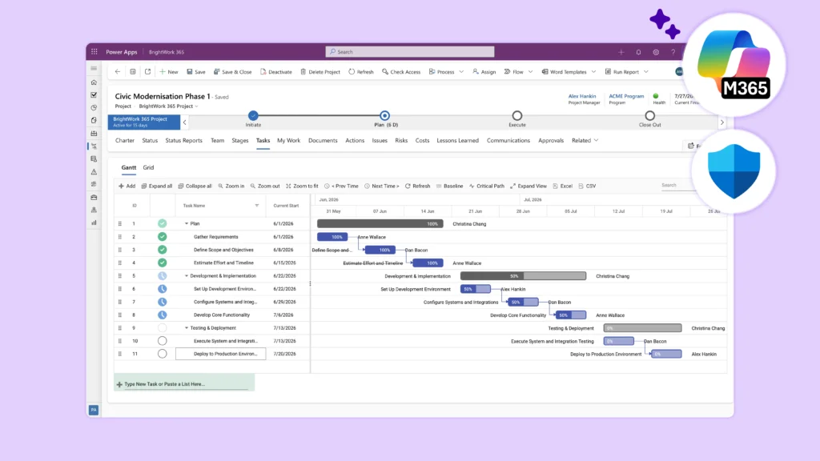This screenshot has width=820, height=461.
Task: Open the settings gear icon
Action: click(656, 52)
